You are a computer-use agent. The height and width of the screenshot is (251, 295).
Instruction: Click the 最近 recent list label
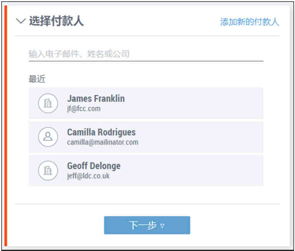37,79
